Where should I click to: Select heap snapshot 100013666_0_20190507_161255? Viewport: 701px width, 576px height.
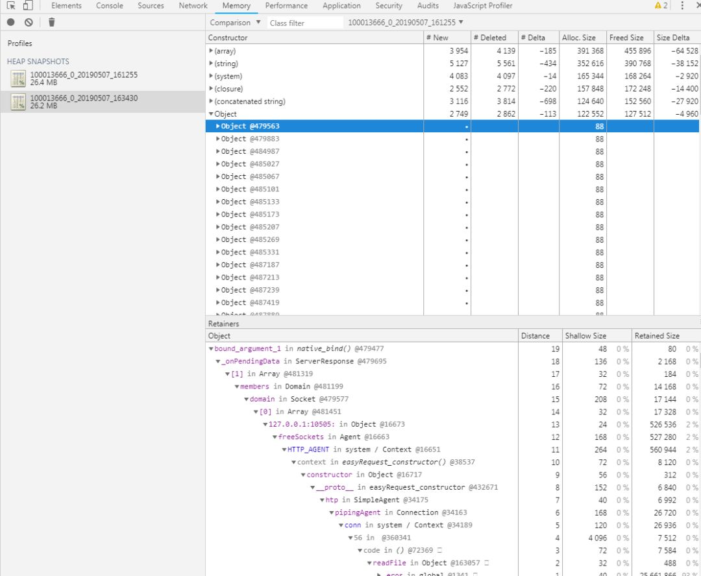coord(83,78)
